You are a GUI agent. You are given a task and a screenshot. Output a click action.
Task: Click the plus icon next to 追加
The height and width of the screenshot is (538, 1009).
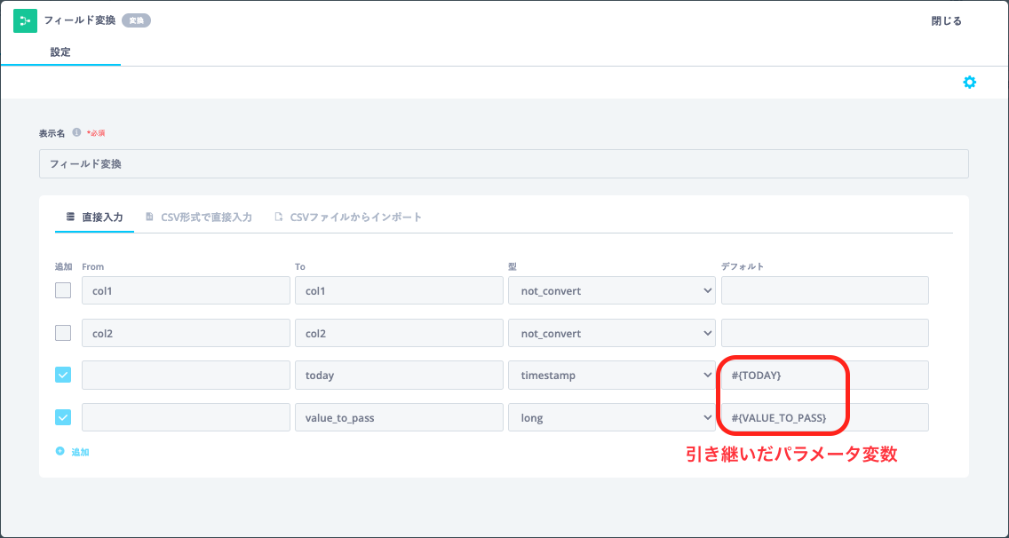click(60, 452)
